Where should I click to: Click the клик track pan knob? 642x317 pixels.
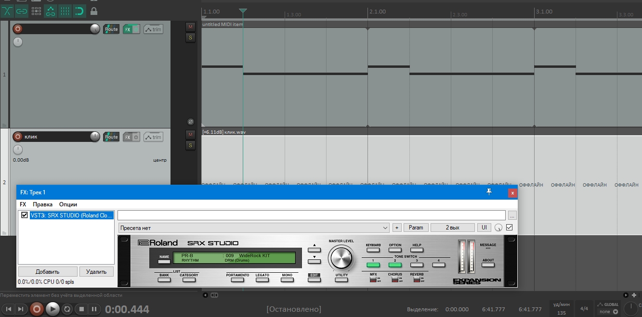coord(18,150)
